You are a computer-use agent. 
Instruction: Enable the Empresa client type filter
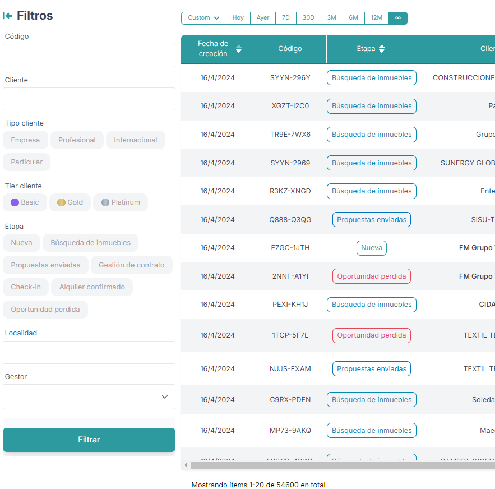point(25,140)
